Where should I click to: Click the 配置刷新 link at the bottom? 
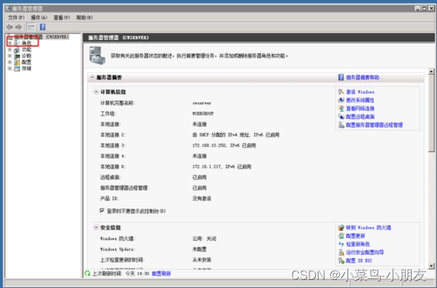coord(161,274)
